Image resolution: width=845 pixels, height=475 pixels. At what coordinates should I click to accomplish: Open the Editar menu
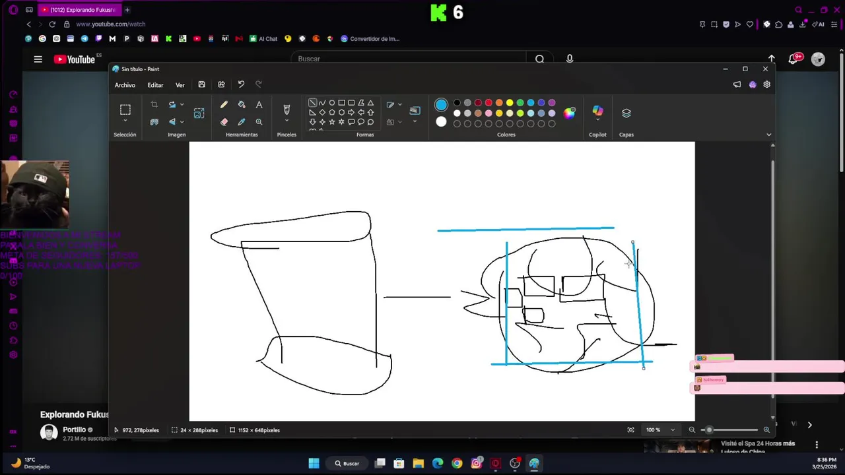[155, 85]
